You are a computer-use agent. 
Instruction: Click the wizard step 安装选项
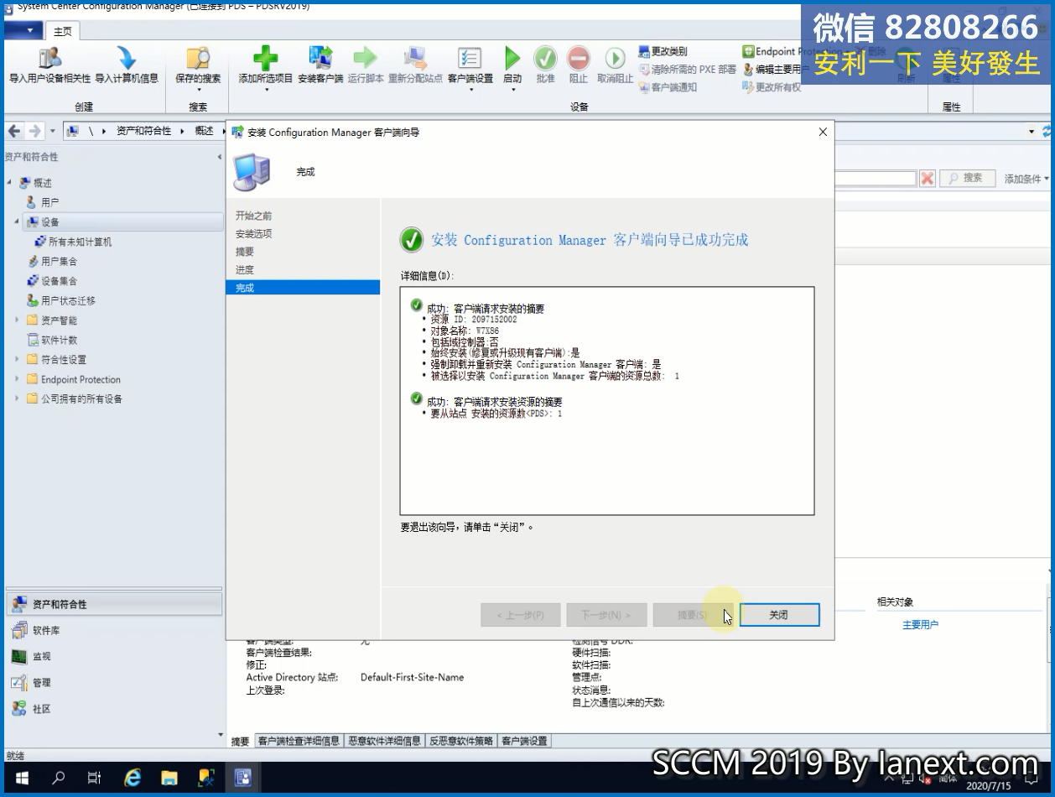coord(254,234)
